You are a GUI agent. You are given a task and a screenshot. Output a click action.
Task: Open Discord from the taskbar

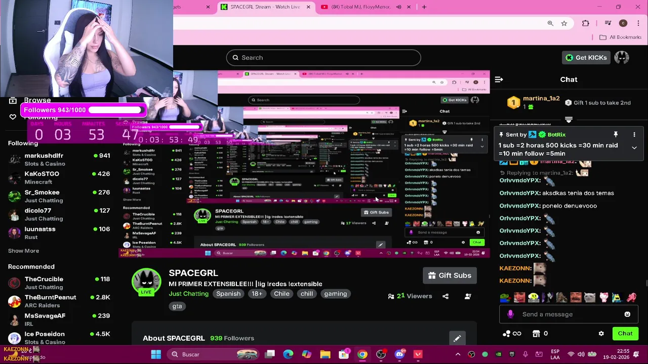(399, 354)
